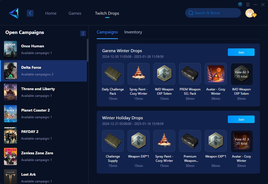Click the 'Premium Weapon...' label
Viewport: 268px width, 184px height.
pos(190,159)
